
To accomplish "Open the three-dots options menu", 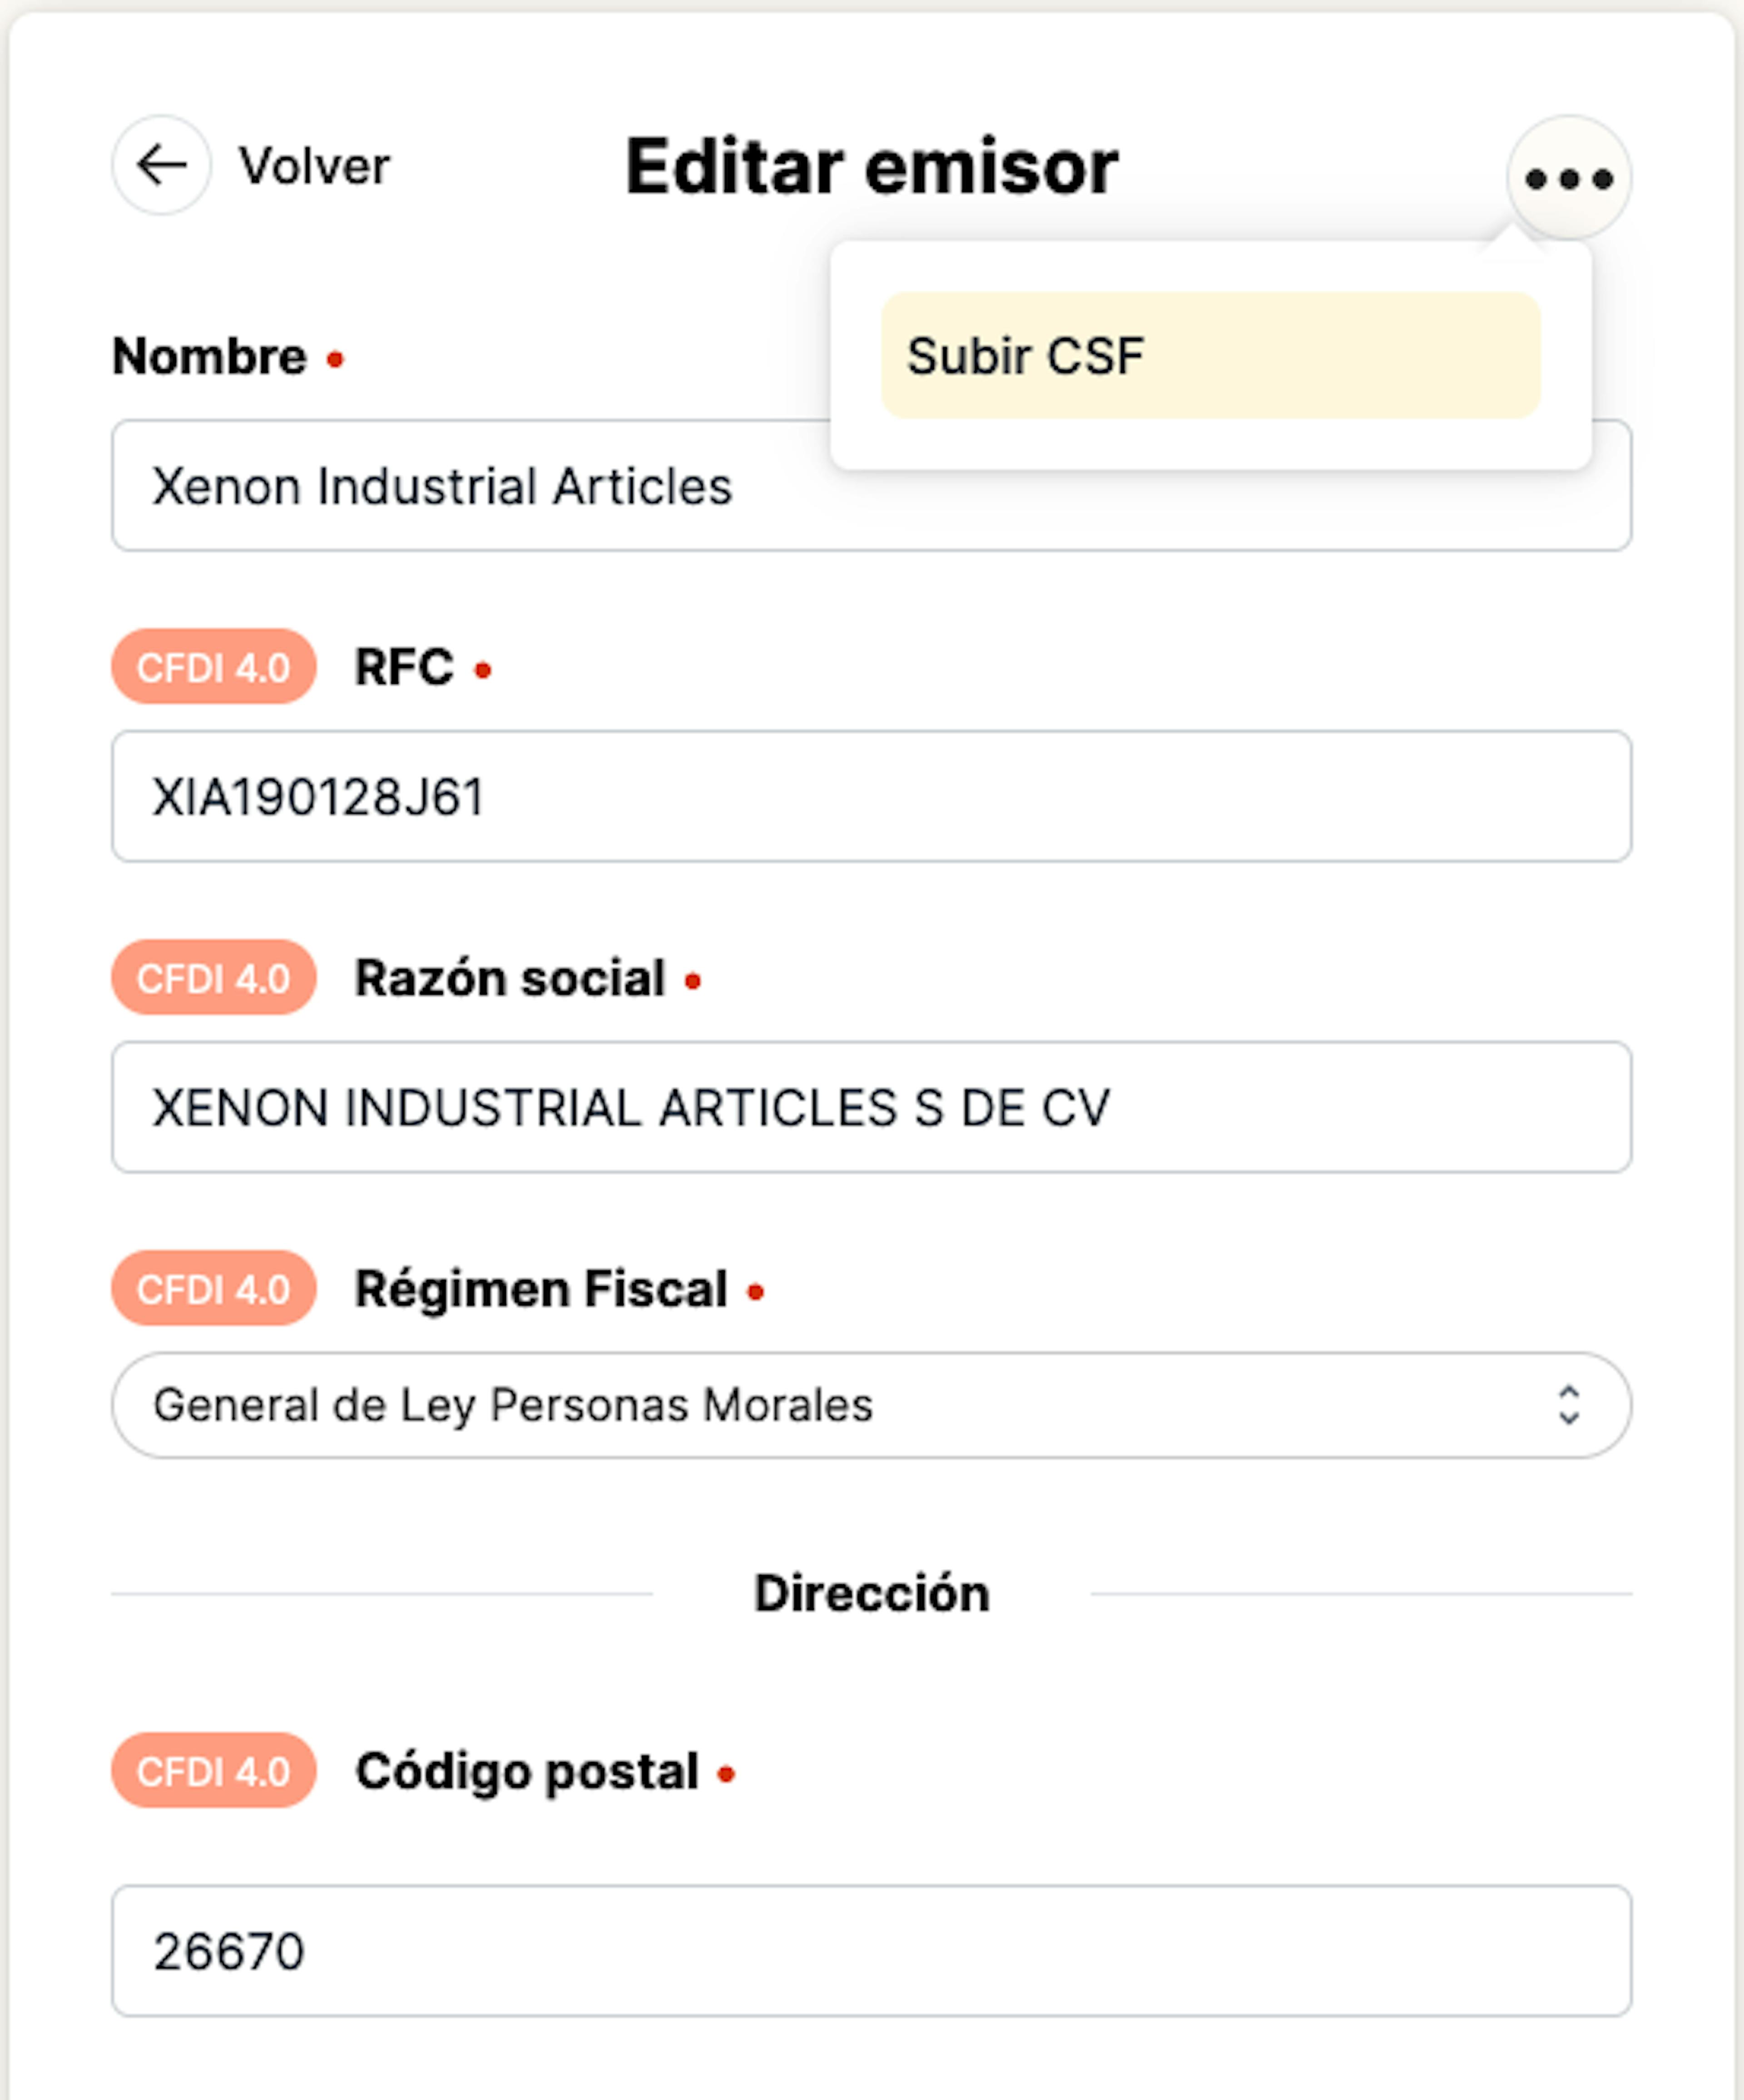I will [1569, 179].
